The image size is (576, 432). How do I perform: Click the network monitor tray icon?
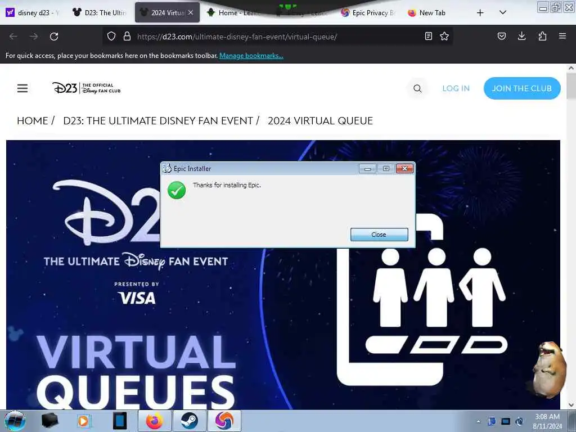click(506, 421)
